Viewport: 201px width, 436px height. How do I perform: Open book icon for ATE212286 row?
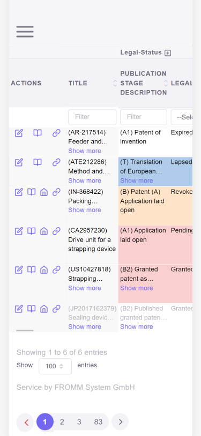(x=38, y=162)
